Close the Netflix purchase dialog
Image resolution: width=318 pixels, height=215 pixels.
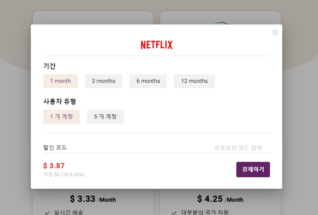pos(275,33)
